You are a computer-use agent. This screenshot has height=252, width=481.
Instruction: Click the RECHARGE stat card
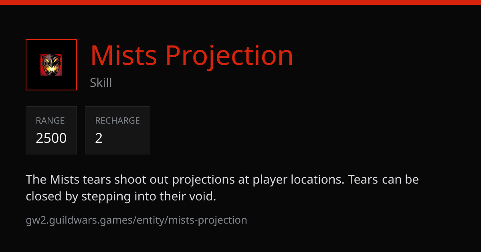[x=117, y=130]
